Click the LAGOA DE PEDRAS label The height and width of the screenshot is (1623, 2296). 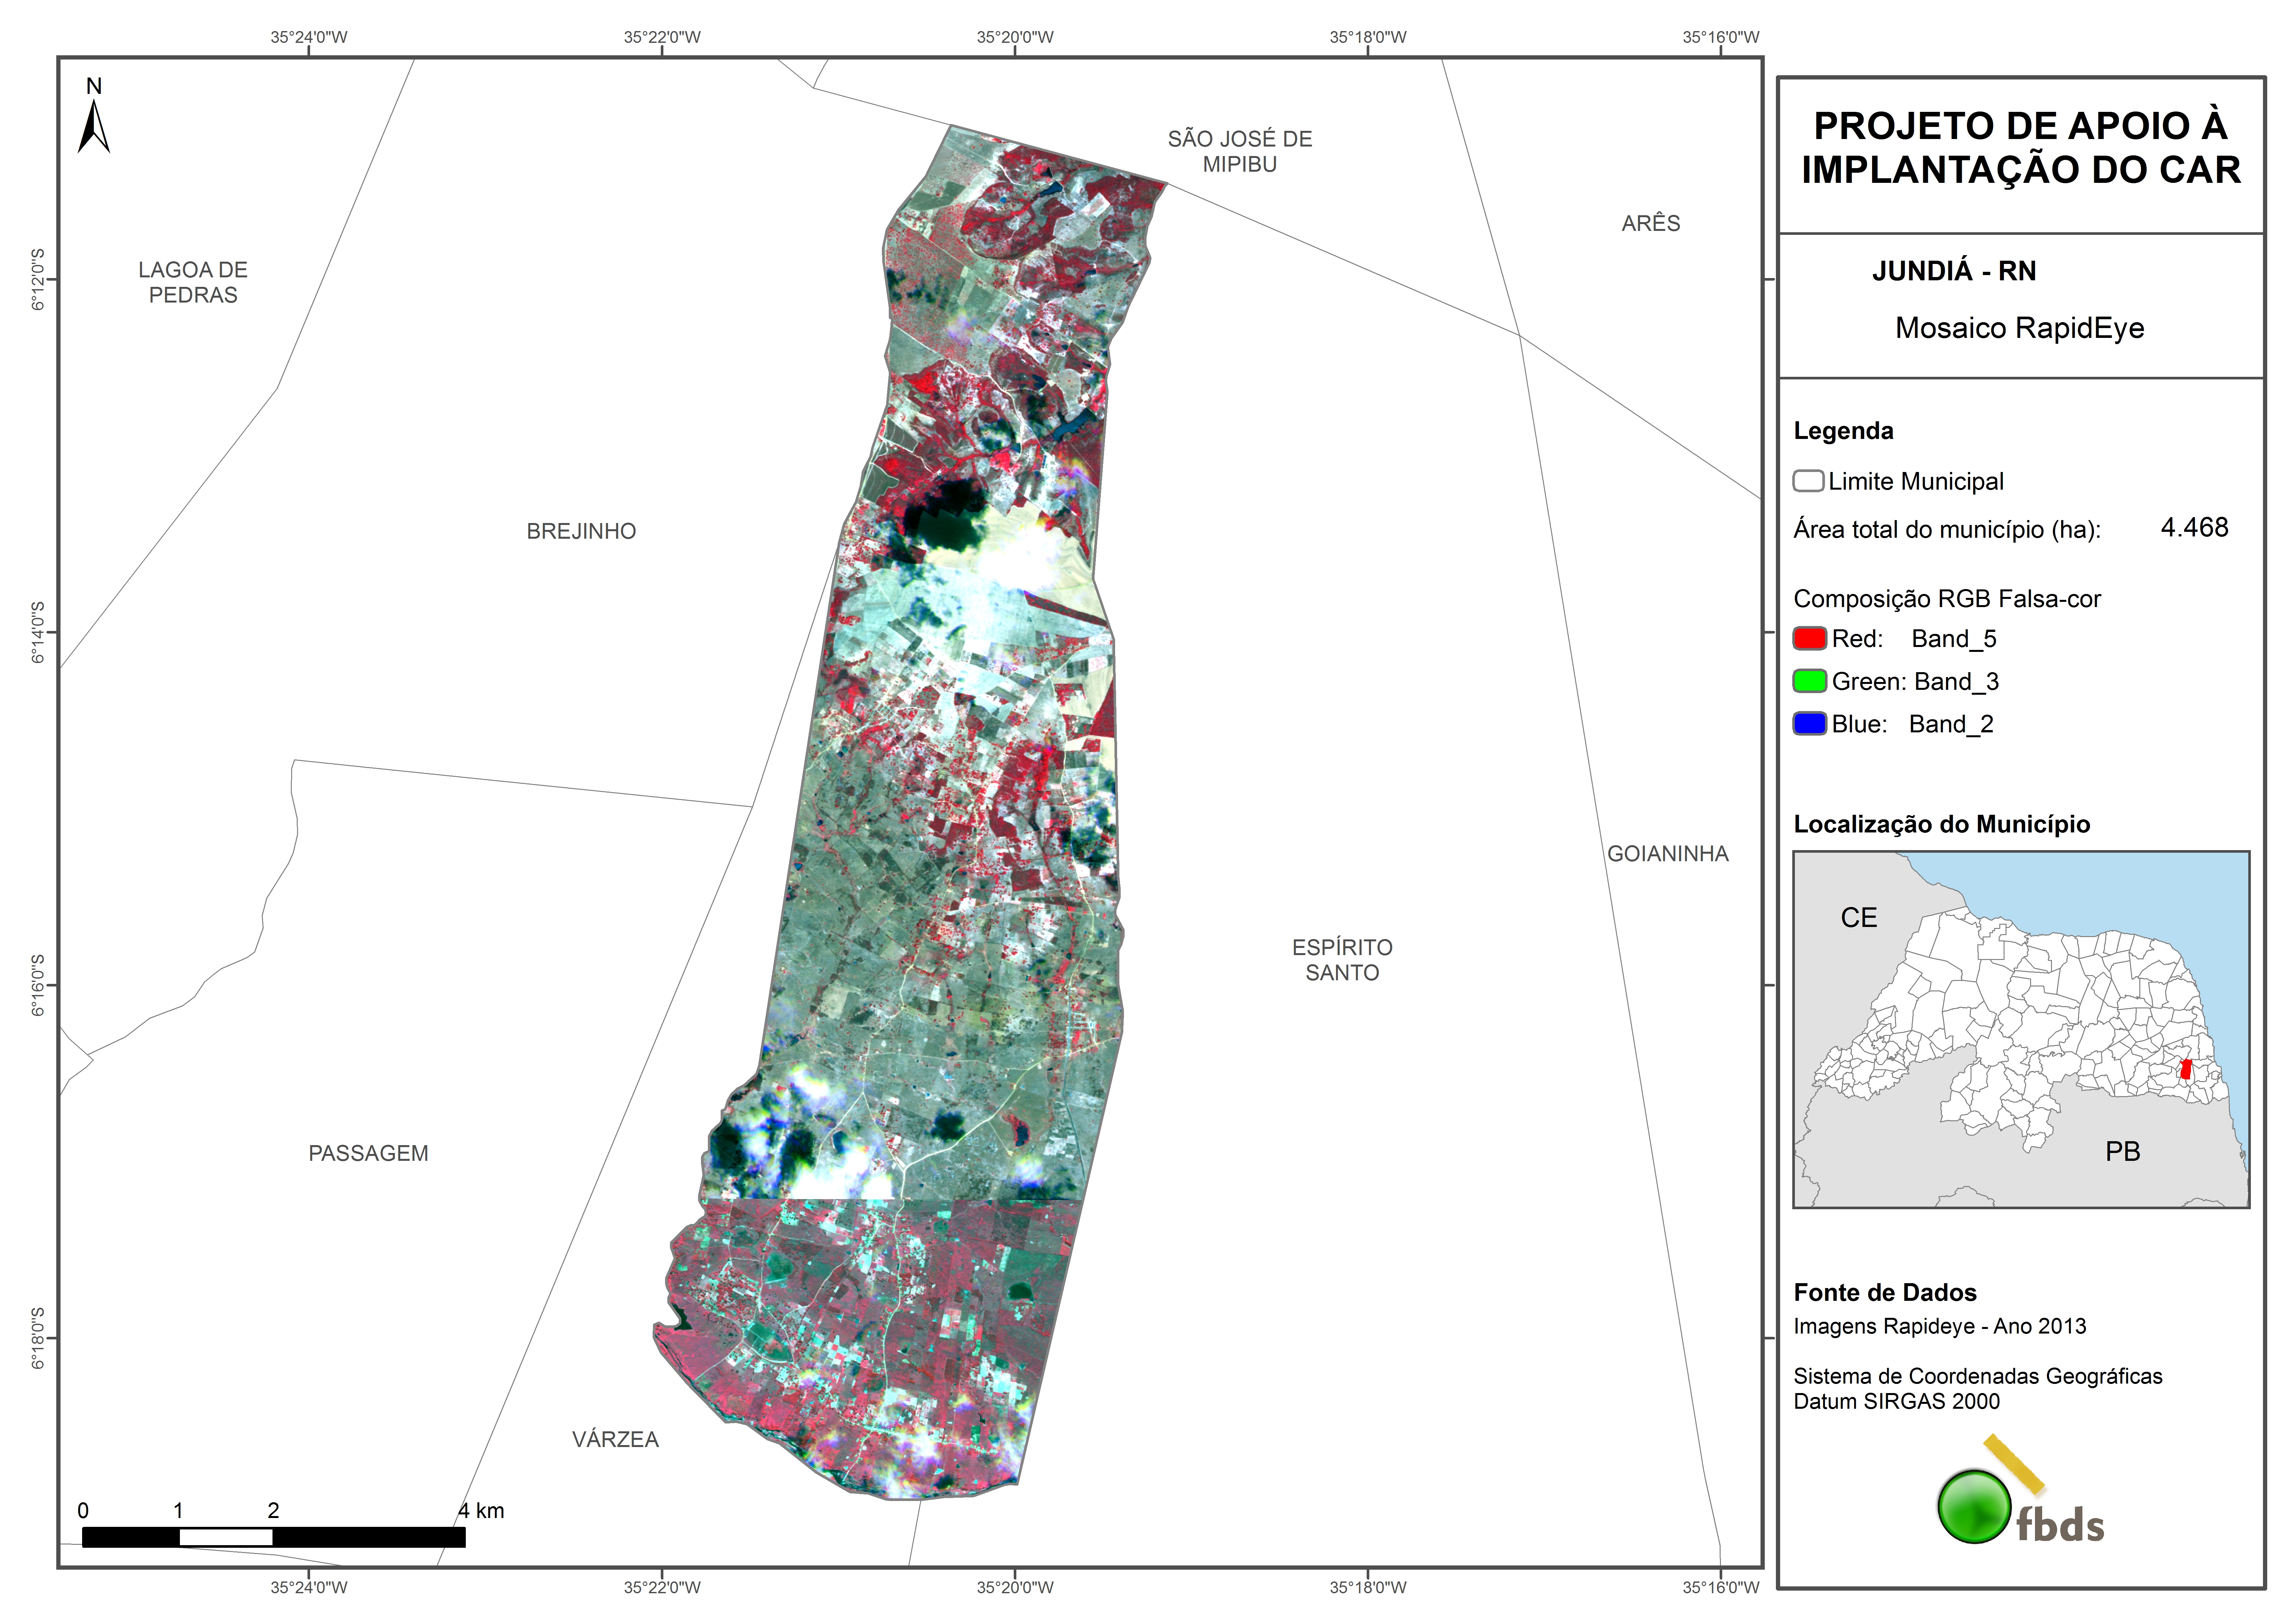193,282
